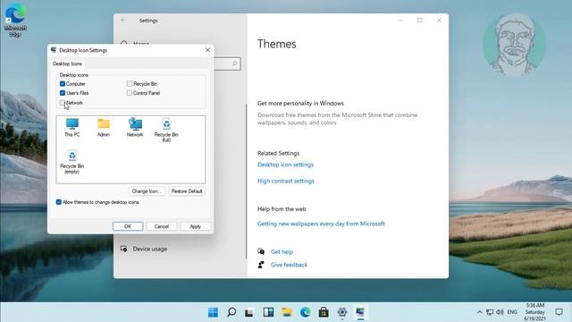Open Microsoft Store from taskbar

[324, 312]
